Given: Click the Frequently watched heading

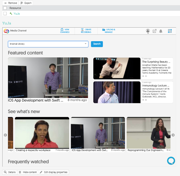Looking at the screenshot, I should point(28,162).
